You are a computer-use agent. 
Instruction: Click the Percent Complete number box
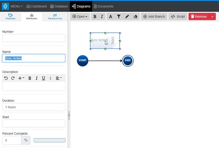tap(12, 140)
